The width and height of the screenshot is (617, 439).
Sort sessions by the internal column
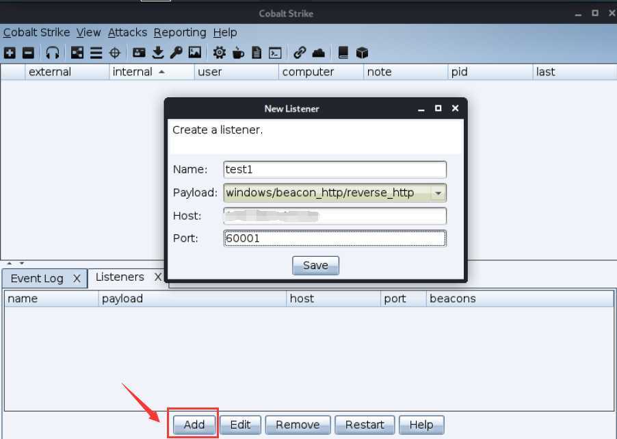(151, 72)
